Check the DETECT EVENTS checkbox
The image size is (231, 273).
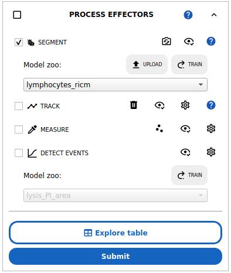pyautogui.click(x=19, y=153)
